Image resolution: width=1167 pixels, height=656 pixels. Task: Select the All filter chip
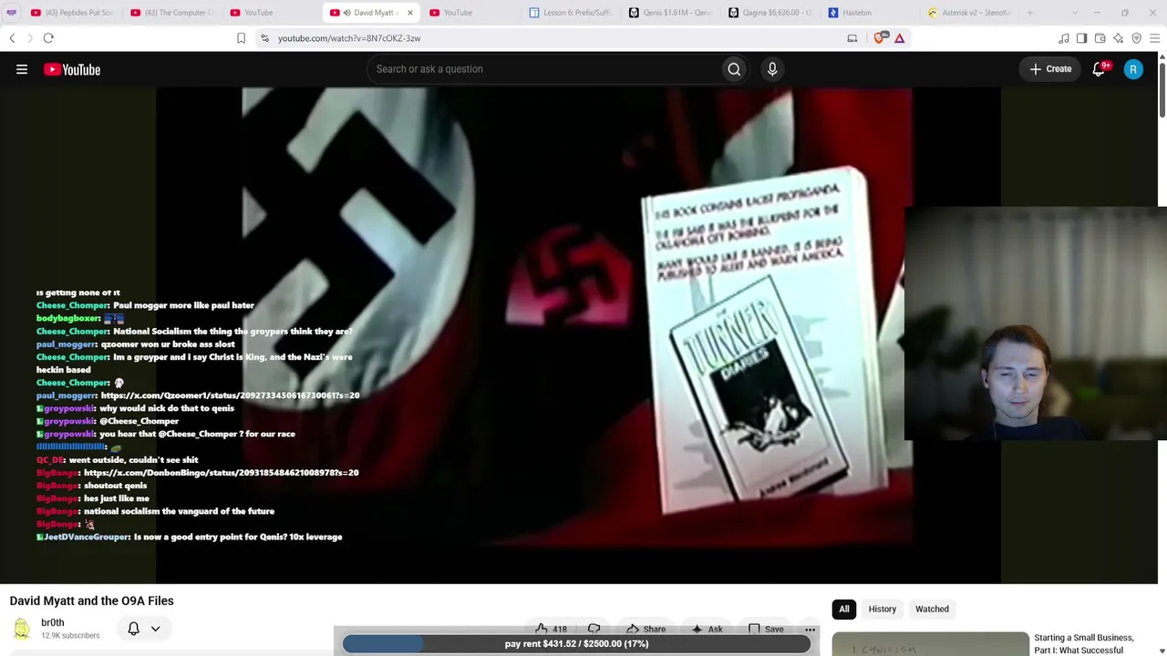point(844,609)
